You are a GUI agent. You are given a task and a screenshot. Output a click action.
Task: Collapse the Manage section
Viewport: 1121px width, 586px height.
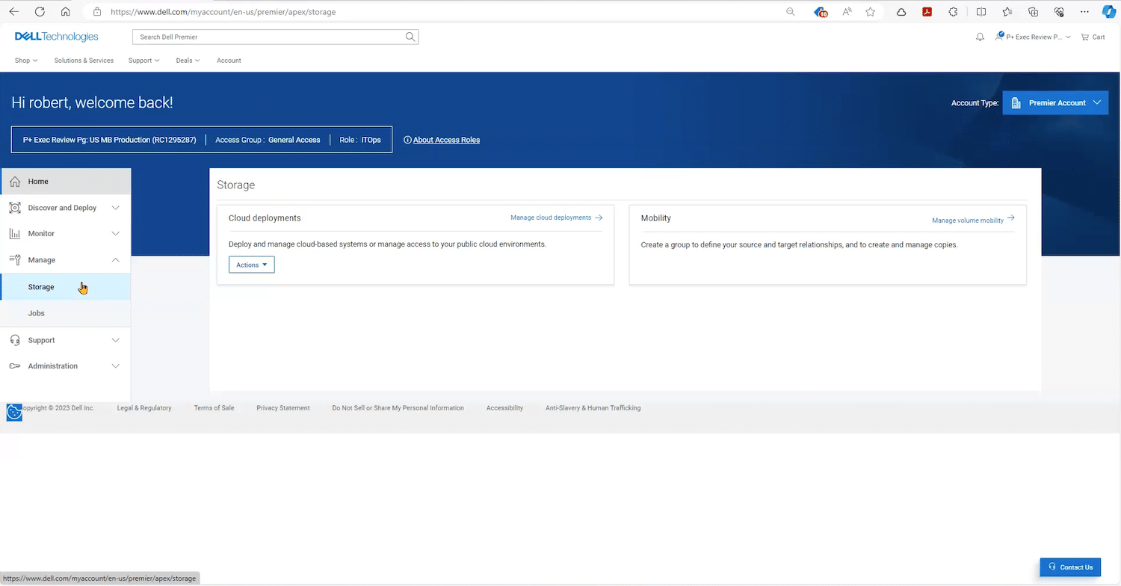point(115,260)
